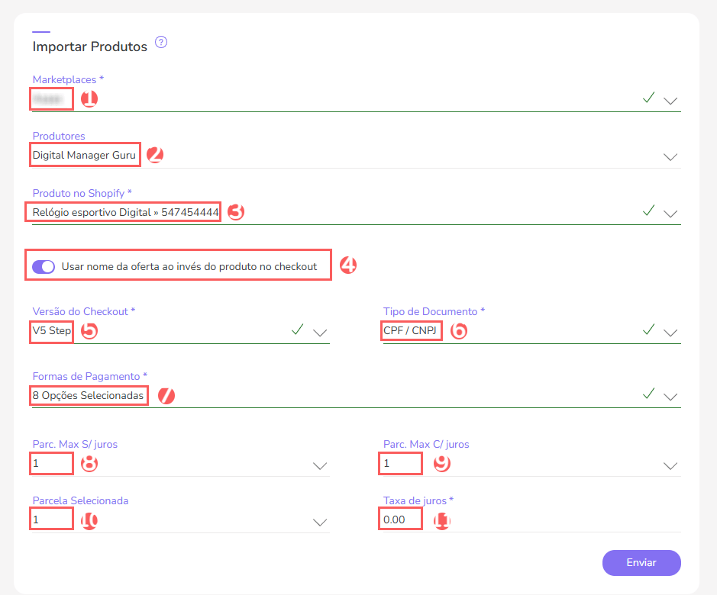Click the red badge 7 next to Formas de Pagamento
The height and width of the screenshot is (595, 717).
pos(166,395)
